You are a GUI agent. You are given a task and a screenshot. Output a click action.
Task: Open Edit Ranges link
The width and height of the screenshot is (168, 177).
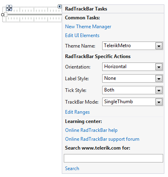(x=78, y=112)
